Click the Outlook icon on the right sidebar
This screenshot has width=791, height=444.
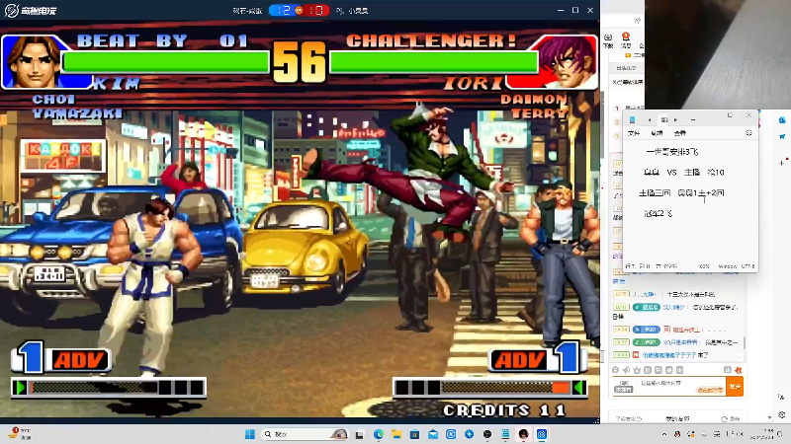pos(781,120)
